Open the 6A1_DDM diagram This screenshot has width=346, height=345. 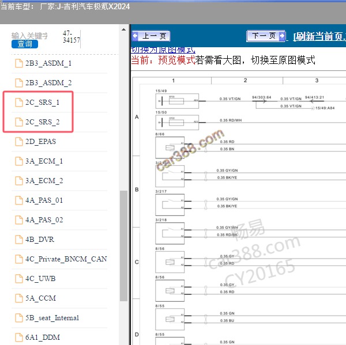(x=43, y=338)
